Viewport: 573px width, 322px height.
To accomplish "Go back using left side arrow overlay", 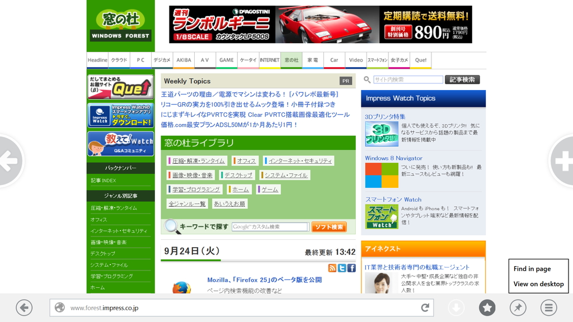I will tap(10, 160).
